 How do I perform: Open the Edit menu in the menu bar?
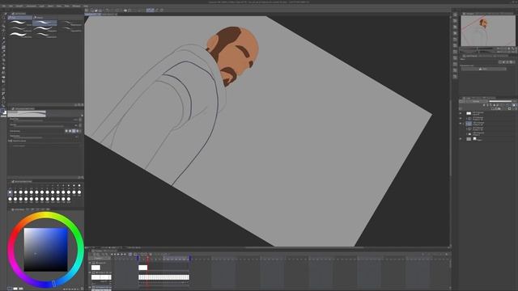pos(11,6)
